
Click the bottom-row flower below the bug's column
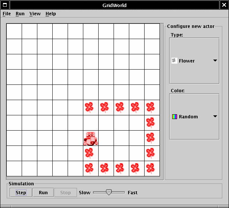pyautogui.click(x=89, y=169)
